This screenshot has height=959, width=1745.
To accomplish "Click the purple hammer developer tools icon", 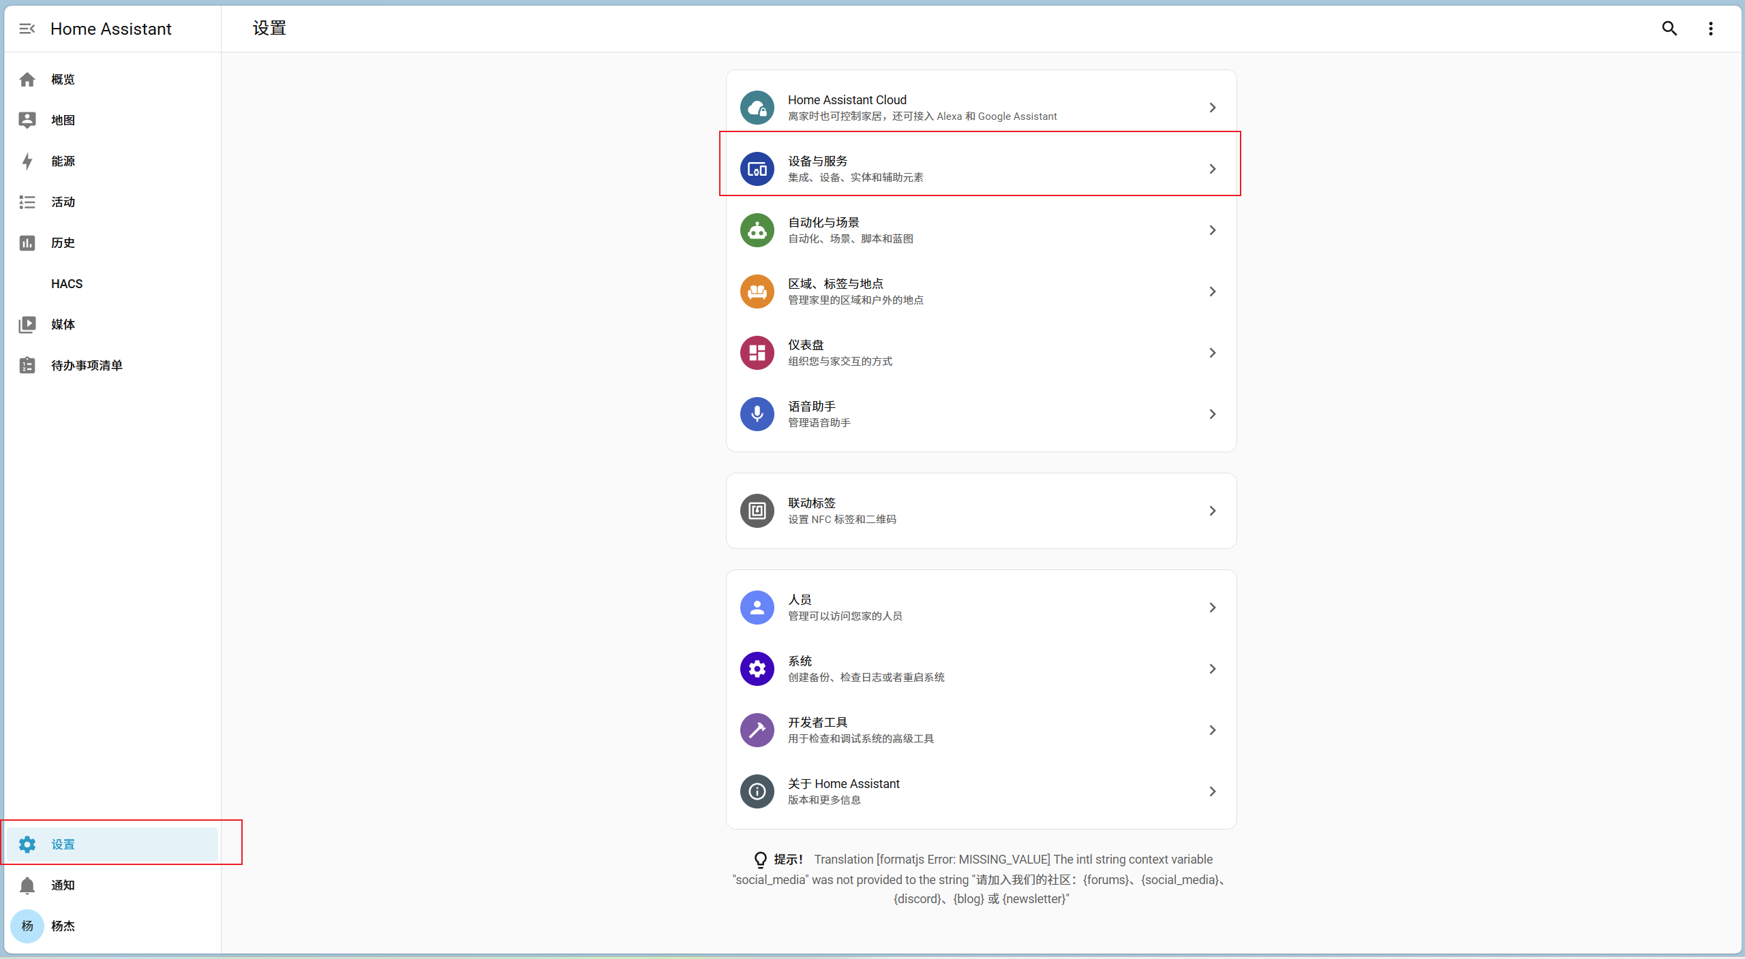I will [757, 730].
